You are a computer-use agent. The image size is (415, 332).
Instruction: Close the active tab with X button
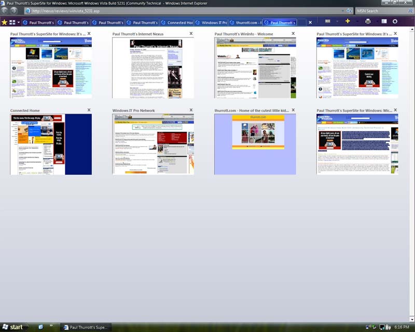click(310, 22)
